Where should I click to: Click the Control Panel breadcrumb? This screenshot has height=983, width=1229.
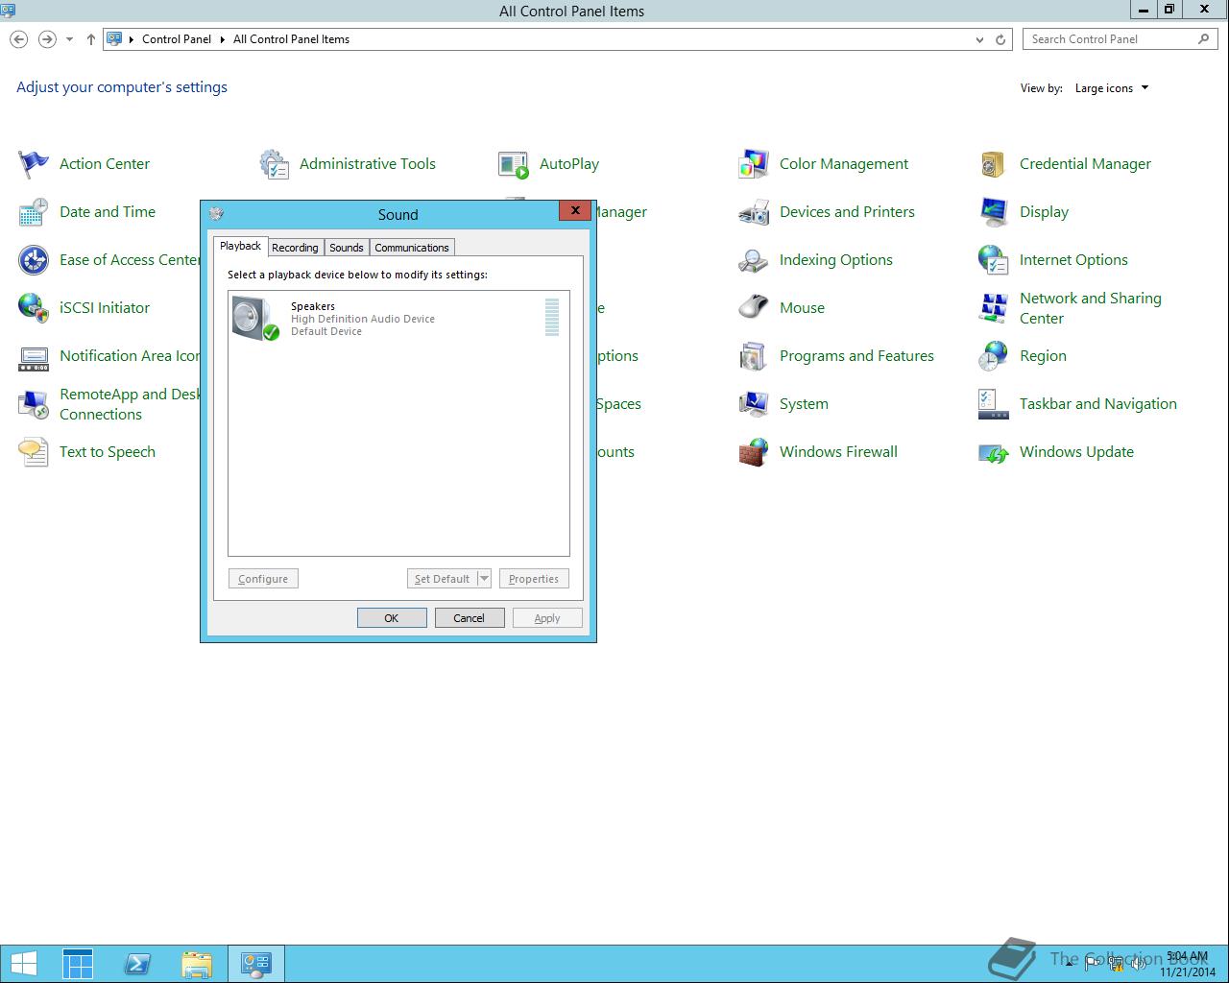[x=177, y=39]
